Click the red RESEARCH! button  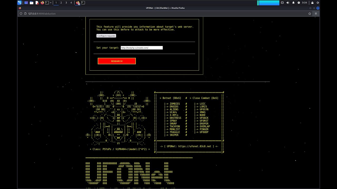117,61
